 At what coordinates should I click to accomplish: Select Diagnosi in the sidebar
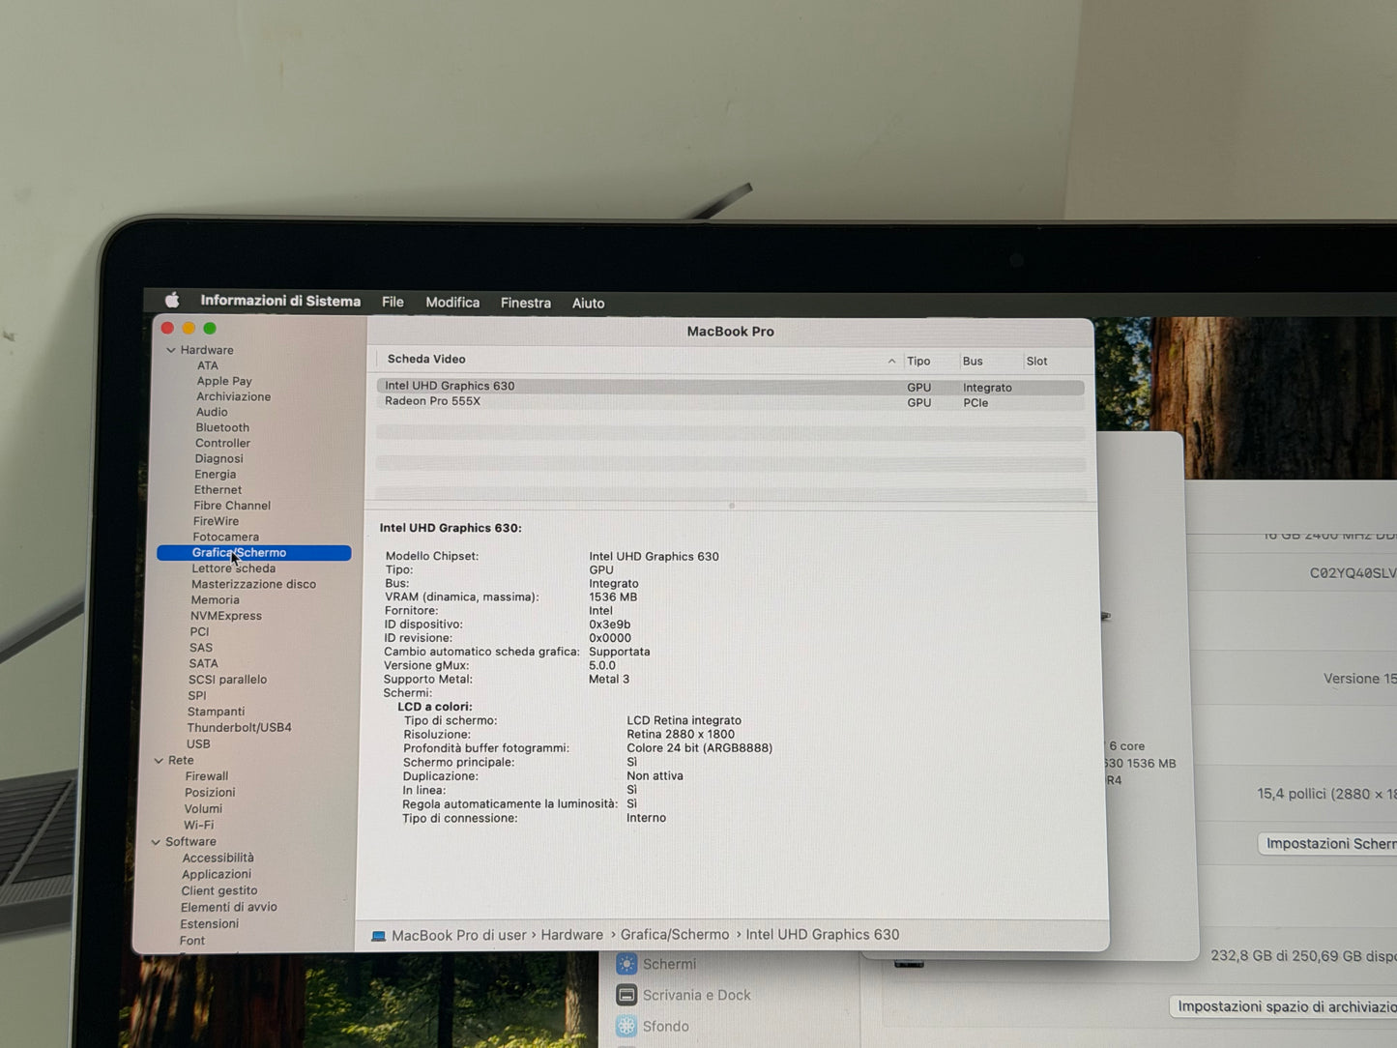point(218,458)
